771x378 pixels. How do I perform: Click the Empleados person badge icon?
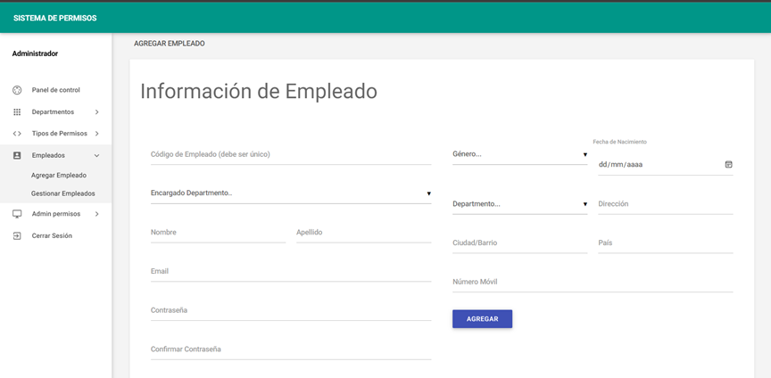[x=17, y=155]
